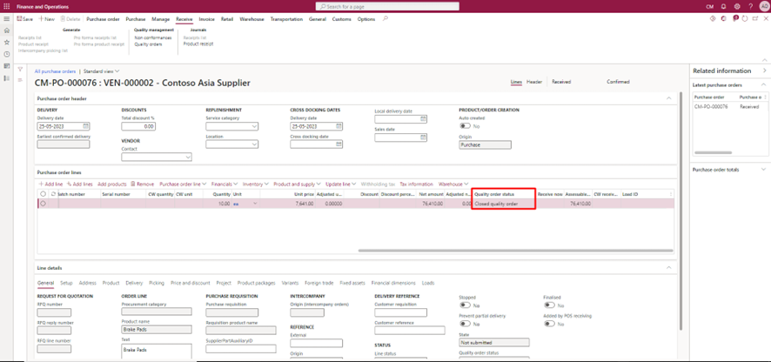Click the Search for a page box
Viewport: 771px width, 362px height.
point(387,6)
